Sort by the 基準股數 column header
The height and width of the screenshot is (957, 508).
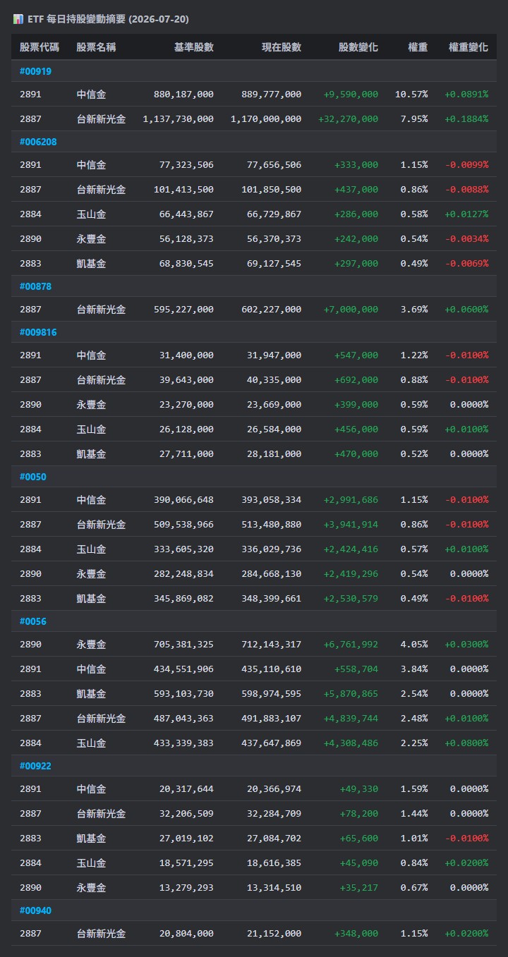(x=194, y=47)
